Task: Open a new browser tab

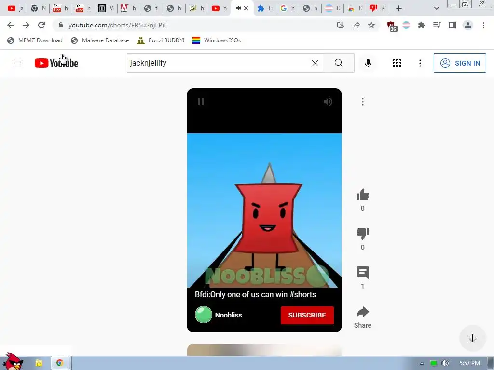Action: 399,8
